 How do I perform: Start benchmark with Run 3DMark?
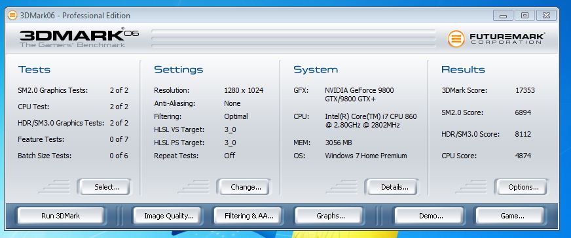click(x=60, y=216)
